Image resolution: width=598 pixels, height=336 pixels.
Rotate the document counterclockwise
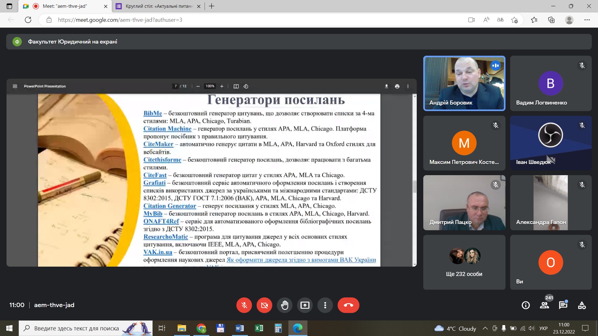(246, 86)
